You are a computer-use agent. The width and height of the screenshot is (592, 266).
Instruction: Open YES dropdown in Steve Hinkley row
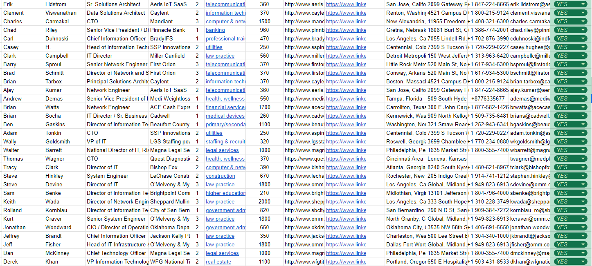[583, 176]
